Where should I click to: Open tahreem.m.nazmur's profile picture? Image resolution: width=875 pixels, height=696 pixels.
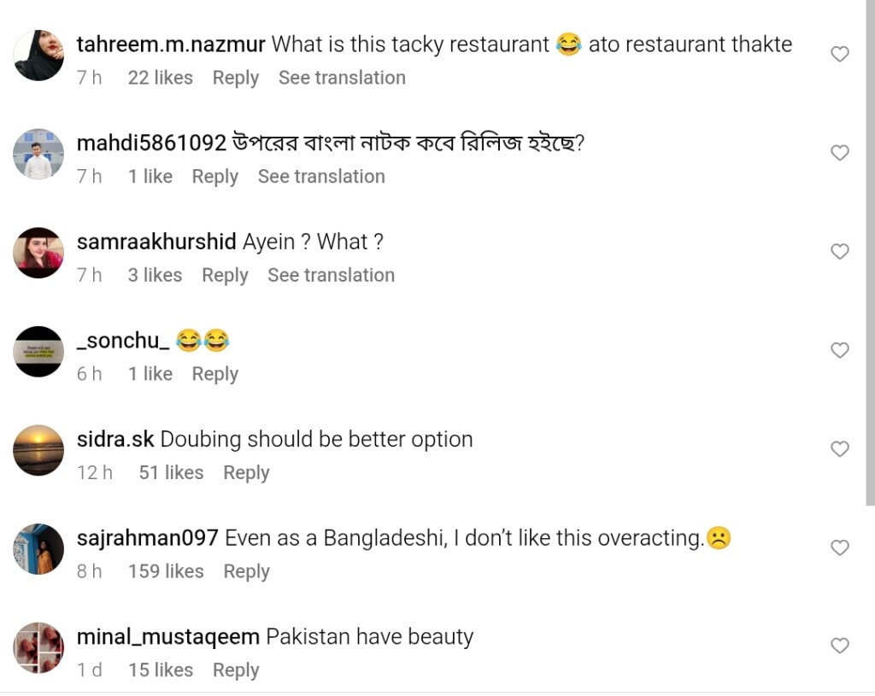[38, 56]
